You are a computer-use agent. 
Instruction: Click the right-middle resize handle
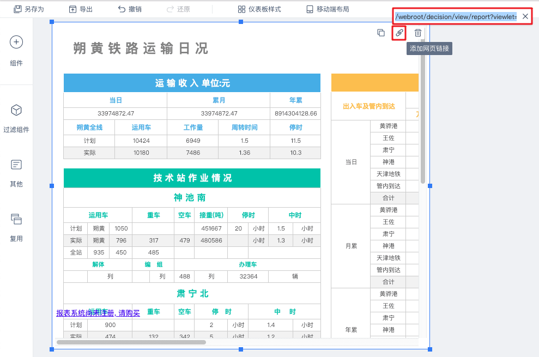pos(430,186)
